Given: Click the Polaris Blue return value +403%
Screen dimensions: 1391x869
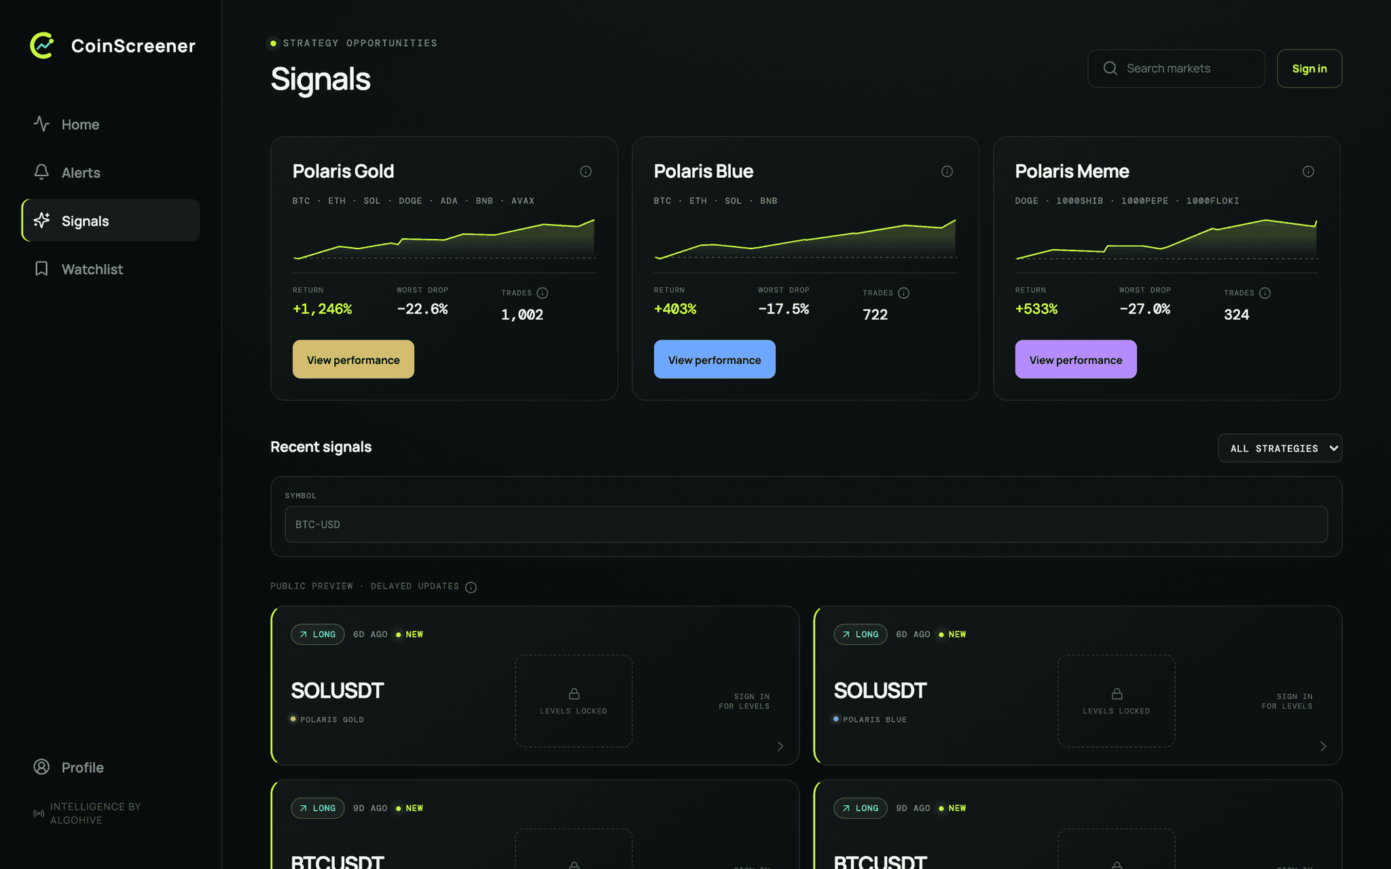Looking at the screenshot, I should (x=675, y=309).
